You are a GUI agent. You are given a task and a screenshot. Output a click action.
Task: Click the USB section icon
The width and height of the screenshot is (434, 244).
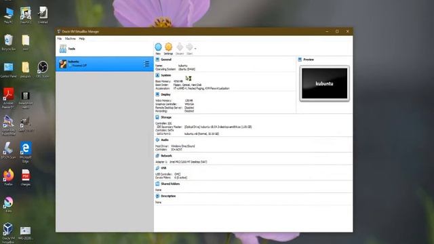[157, 168]
